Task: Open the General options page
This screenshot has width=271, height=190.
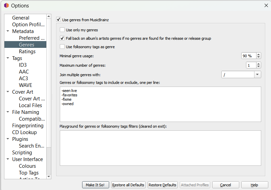Action: click(x=21, y=18)
